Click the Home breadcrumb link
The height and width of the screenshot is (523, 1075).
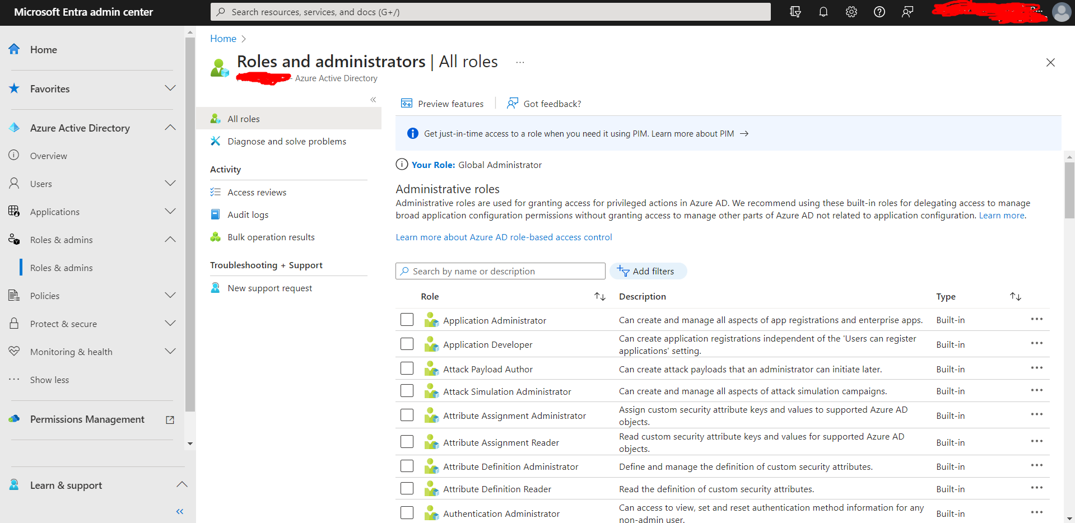tap(223, 39)
